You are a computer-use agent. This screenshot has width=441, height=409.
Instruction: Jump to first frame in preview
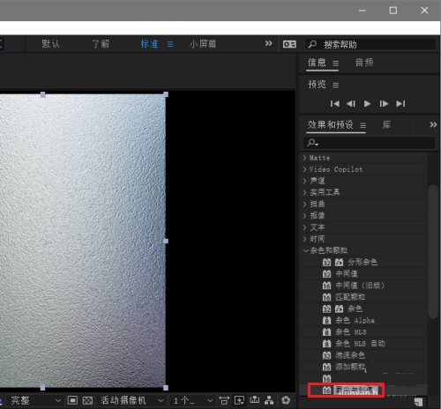point(334,104)
